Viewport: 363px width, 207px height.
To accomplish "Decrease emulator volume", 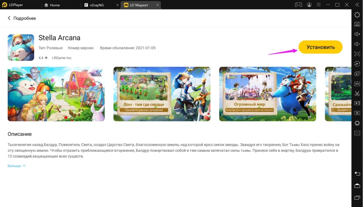I will tap(357, 44).
